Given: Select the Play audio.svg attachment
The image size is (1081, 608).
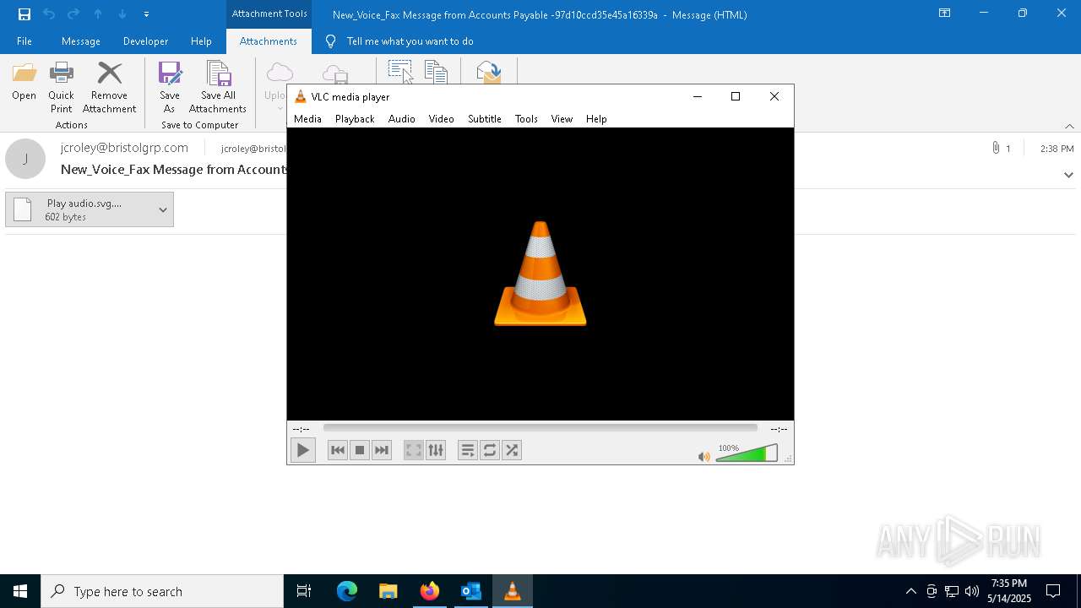Looking at the screenshot, I should pyautogui.click(x=80, y=209).
